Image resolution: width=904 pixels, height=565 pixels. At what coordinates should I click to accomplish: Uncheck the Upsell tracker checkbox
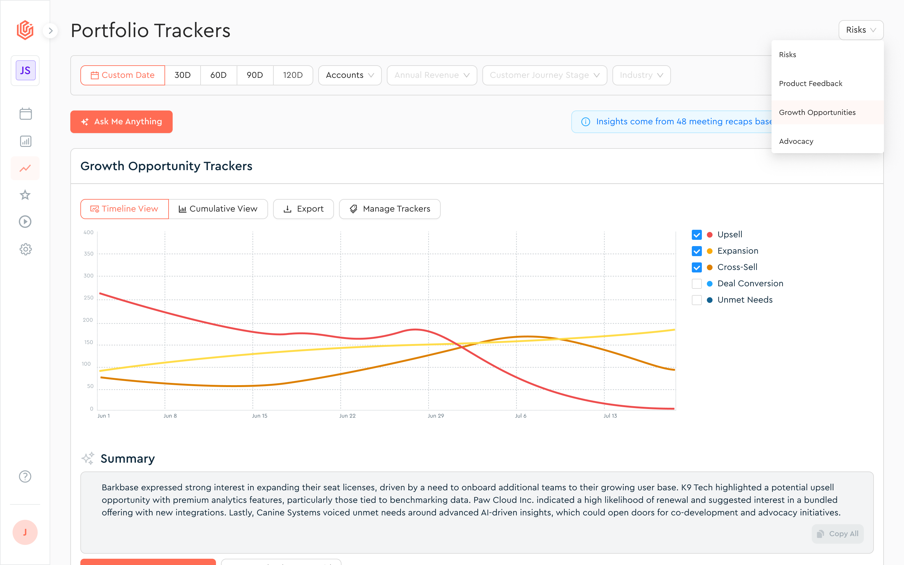click(696, 235)
